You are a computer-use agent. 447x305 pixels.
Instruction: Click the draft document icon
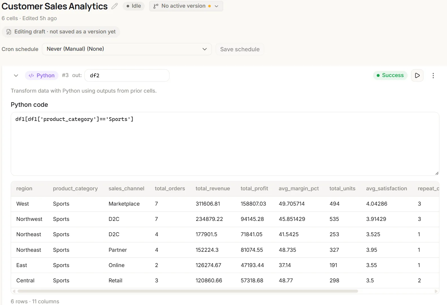pyautogui.click(x=9, y=32)
